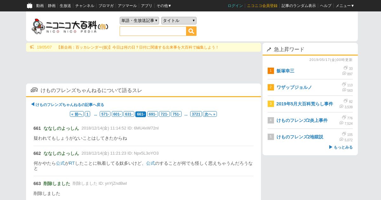Screen dimensions: 381x200
Task: Select current page 661-
Action: tap(141, 114)
